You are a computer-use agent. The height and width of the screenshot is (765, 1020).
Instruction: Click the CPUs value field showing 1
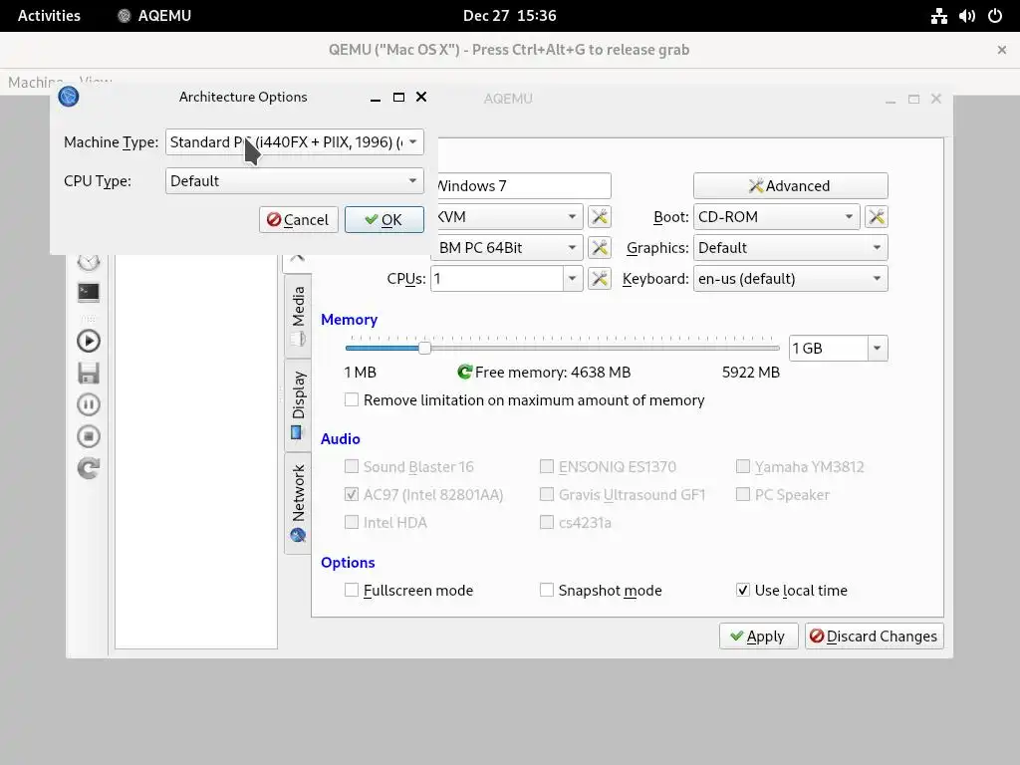click(x=497, y=279)
